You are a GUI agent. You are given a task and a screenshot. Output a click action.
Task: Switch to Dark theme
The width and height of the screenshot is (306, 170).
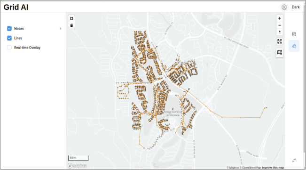click(x=296, y=7)
